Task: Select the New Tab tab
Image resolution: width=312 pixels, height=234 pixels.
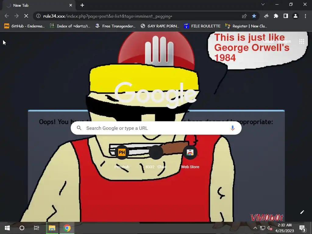Action: pyautogui.click(x=39, y=5)
